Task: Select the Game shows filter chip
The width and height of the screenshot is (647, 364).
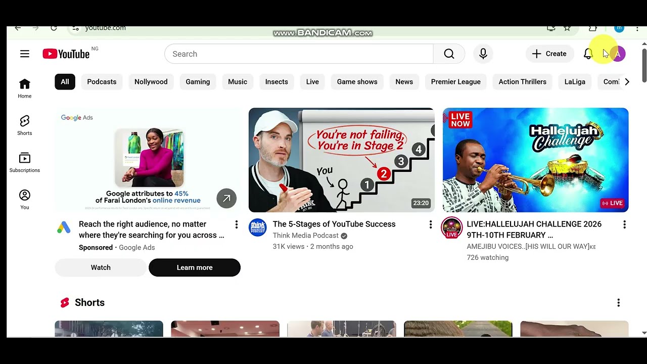Action: click(357, 82)
